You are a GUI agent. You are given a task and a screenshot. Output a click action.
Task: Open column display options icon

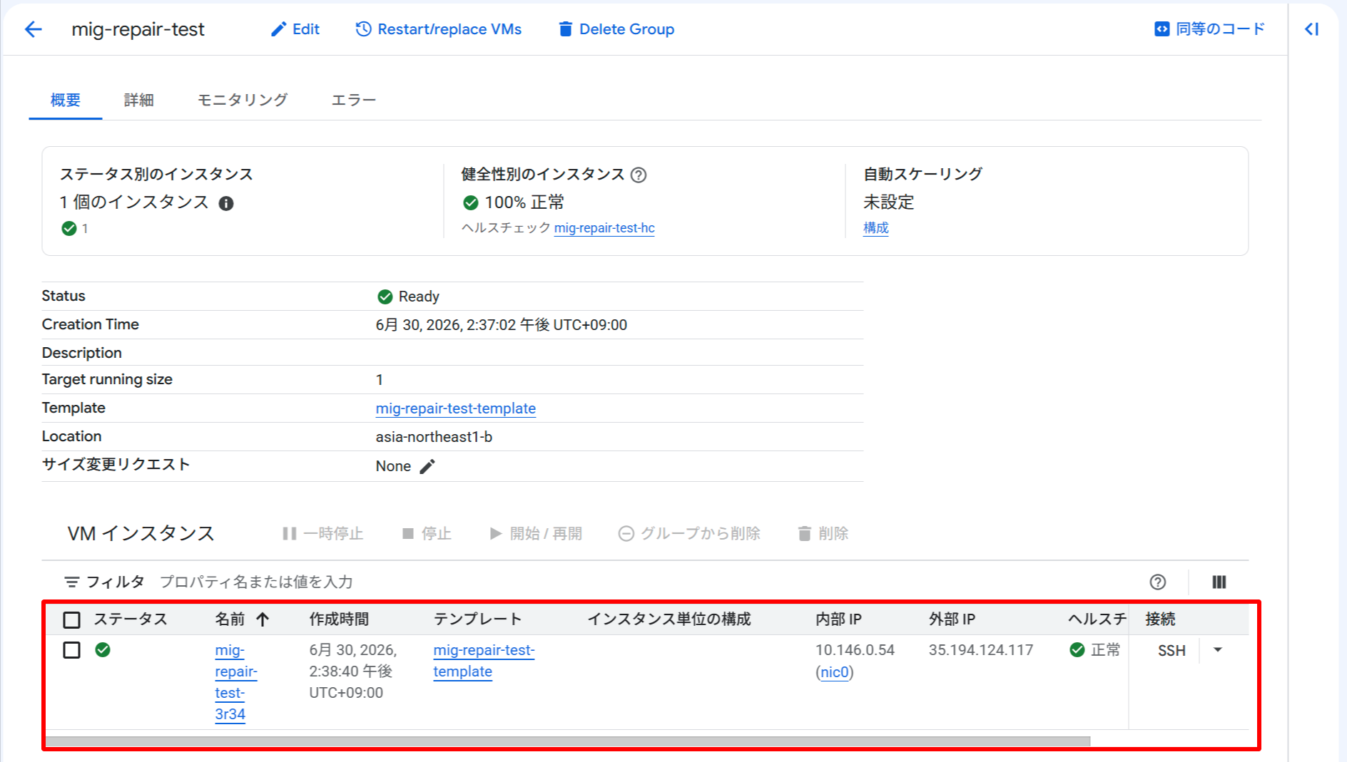pos(1219,582)
